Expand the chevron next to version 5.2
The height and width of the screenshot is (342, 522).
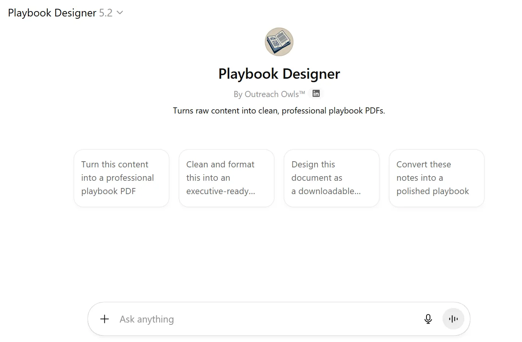tap(120, 13)
